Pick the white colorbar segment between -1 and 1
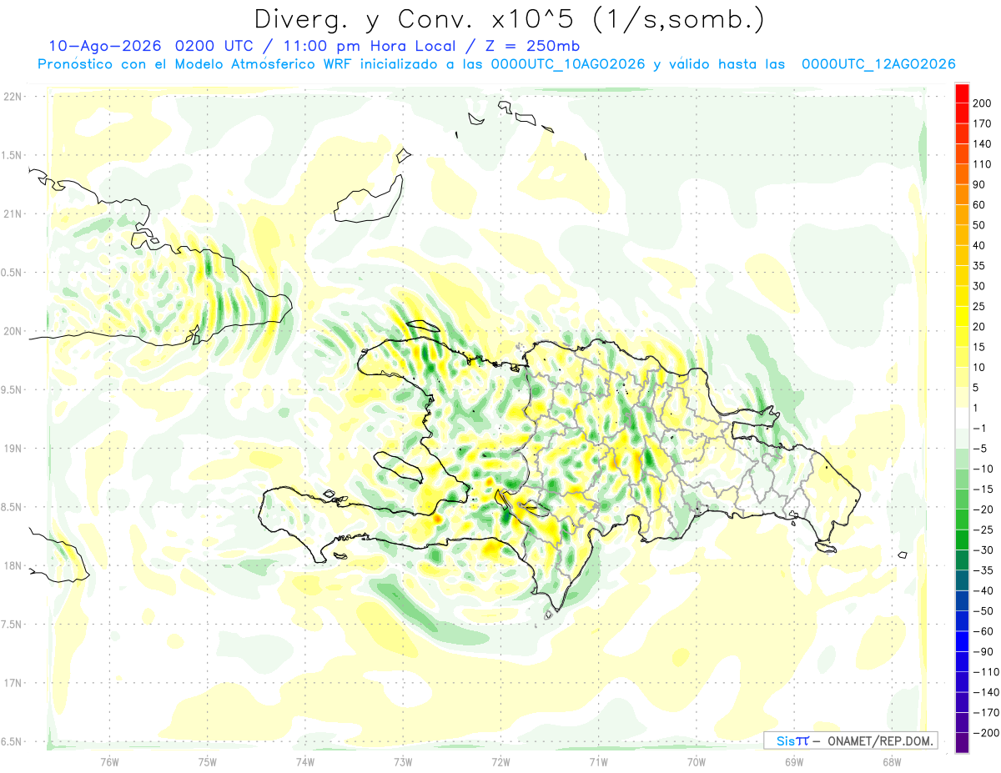The height and width of the screenshot is (773, 1001). pyautogui.click(x=962, y=418)
